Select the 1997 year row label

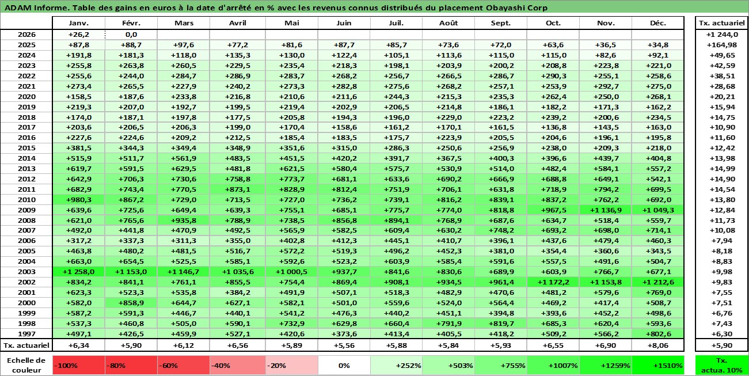[26, 334]
